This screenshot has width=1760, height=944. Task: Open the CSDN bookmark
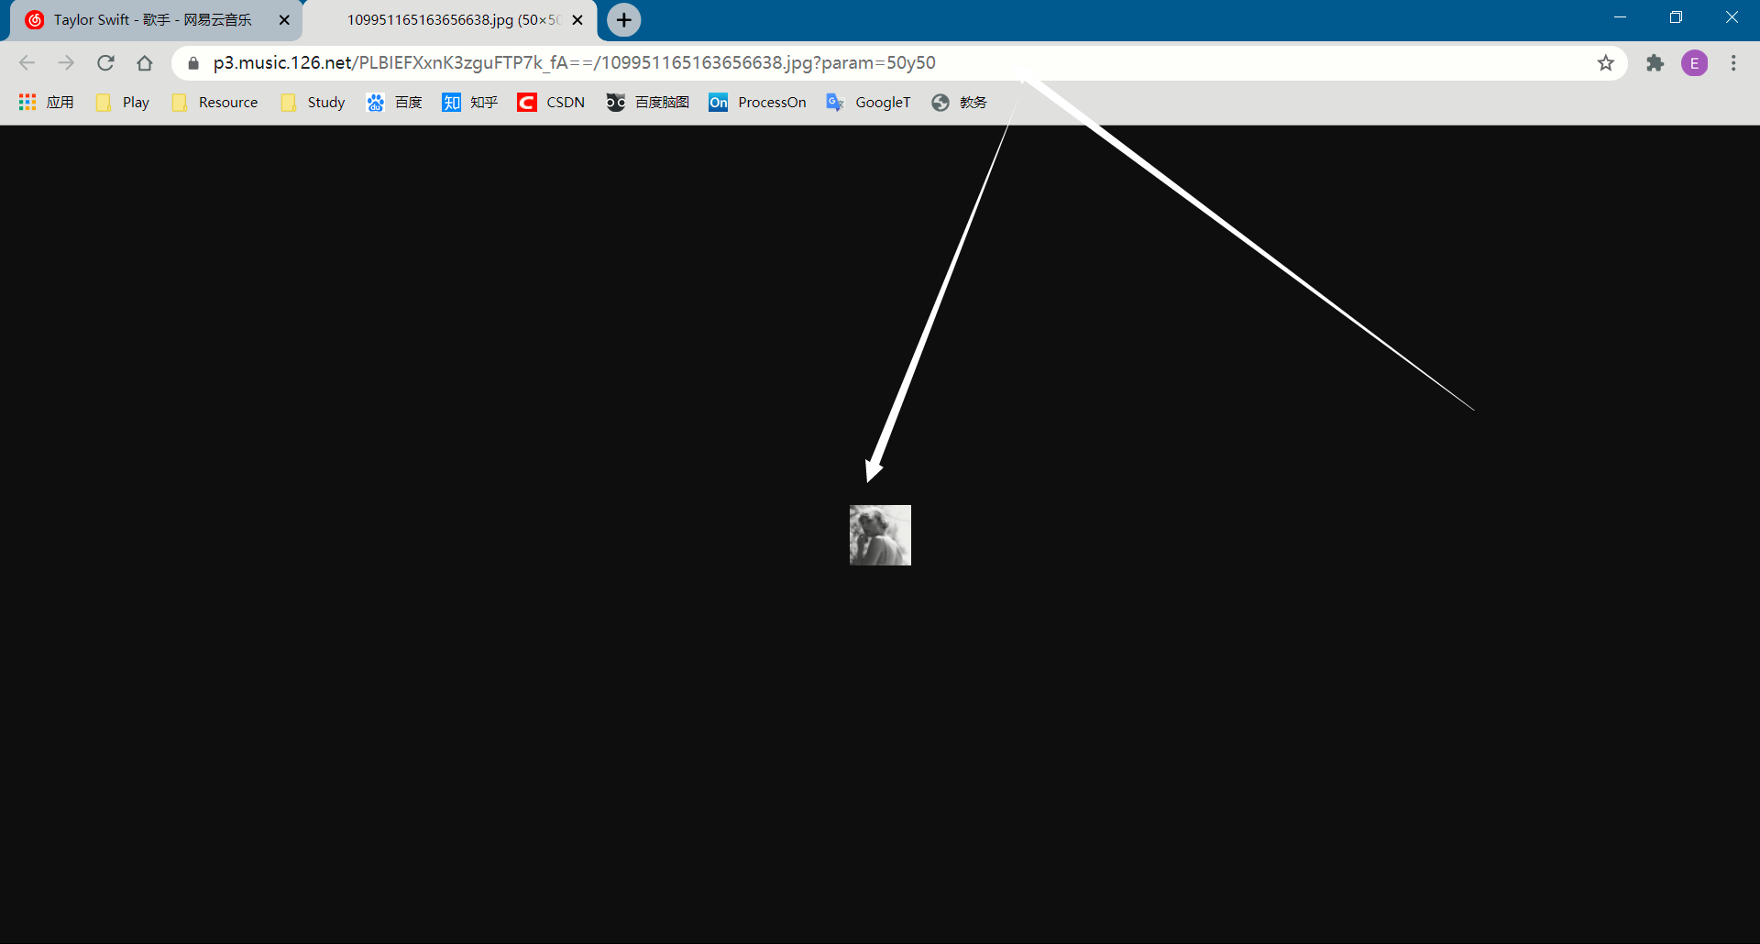click(551, 102)
